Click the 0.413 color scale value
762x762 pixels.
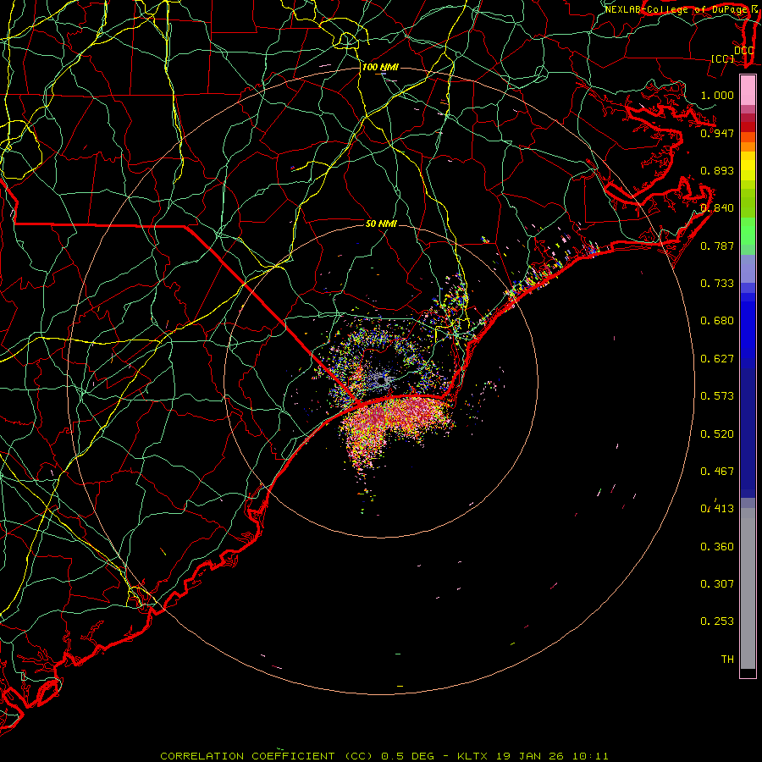pos(717,509)
